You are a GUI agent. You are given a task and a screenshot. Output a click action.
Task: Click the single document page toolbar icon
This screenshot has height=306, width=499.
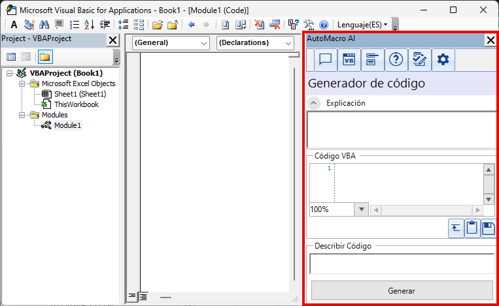click(x=226, y=24)
